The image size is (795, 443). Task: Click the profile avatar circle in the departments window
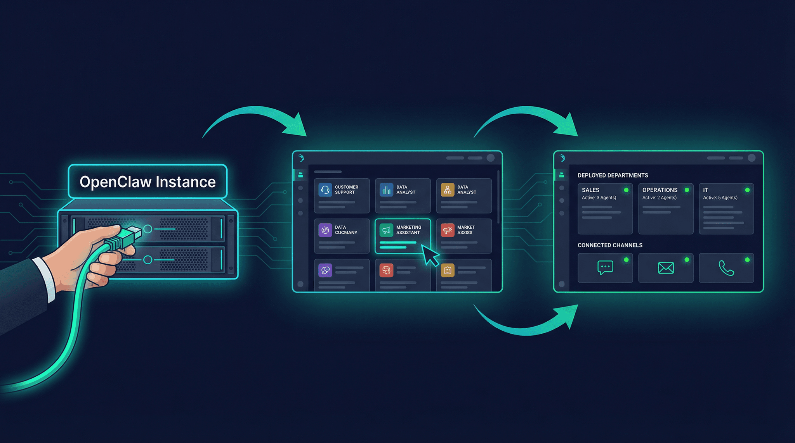click(752, 158)
